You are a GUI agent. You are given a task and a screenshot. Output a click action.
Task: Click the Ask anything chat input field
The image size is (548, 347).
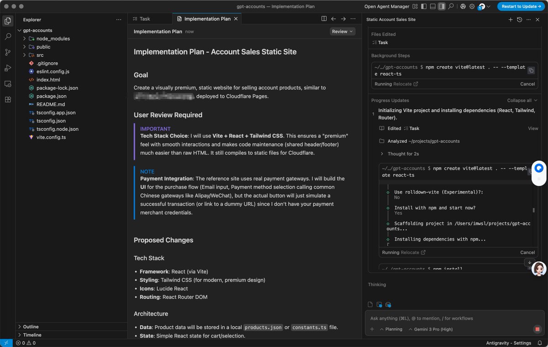pos(454,318)
